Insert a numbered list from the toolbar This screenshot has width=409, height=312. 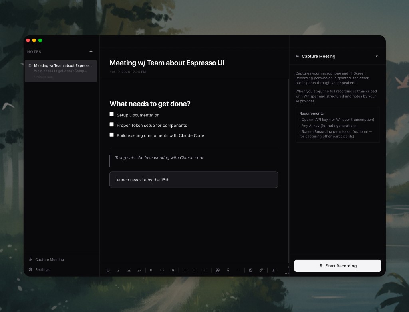click(195, 270)
